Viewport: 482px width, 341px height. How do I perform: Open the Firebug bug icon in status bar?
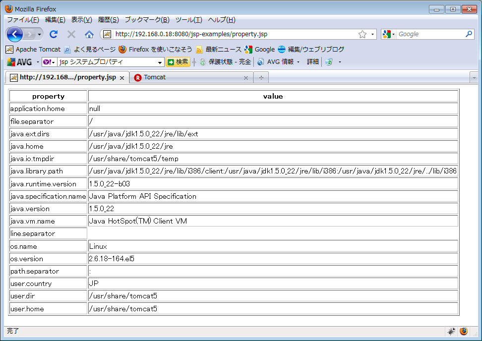pos(451,331)
